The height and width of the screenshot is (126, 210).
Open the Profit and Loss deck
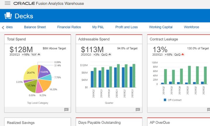coord(126,27)
